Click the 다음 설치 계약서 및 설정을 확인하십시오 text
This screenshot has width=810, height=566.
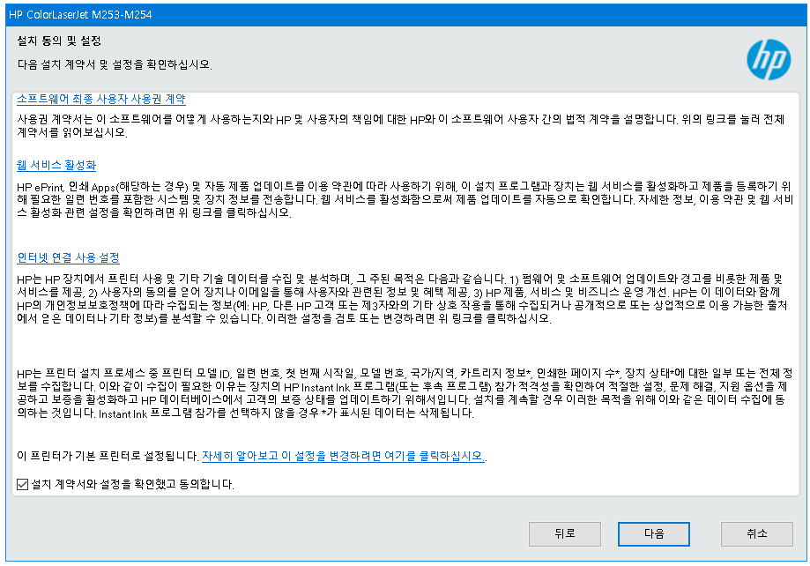(115, 64)
